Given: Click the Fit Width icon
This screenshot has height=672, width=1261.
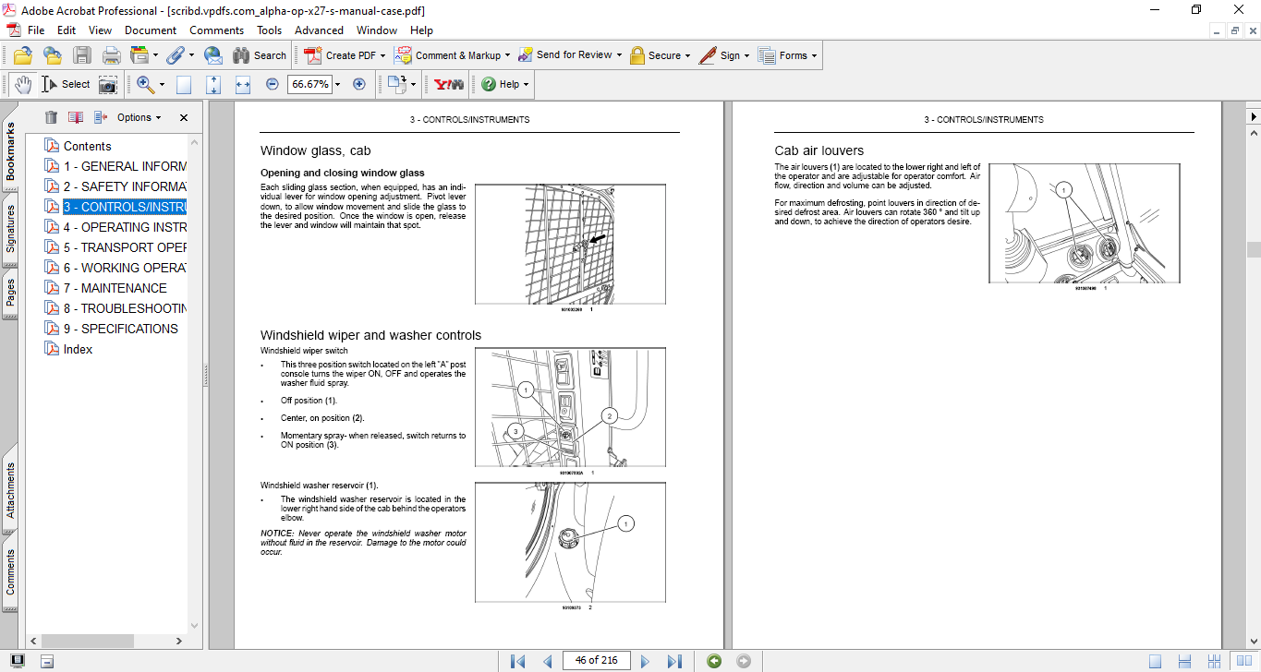Looking at the screenshot, I should click(243, 84).
